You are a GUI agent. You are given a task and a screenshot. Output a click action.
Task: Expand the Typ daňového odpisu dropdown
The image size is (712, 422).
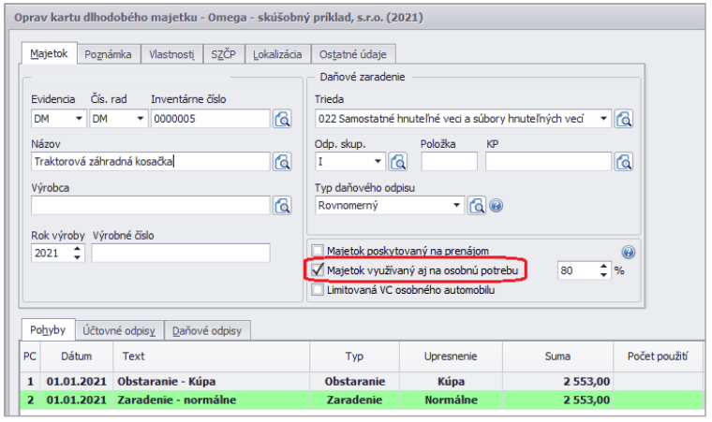click(456, 205)
